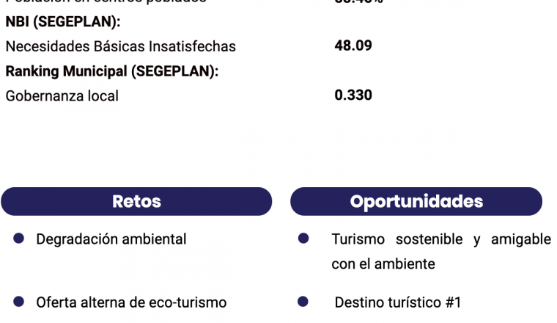Click the partially visible top text line

point(106,1)
